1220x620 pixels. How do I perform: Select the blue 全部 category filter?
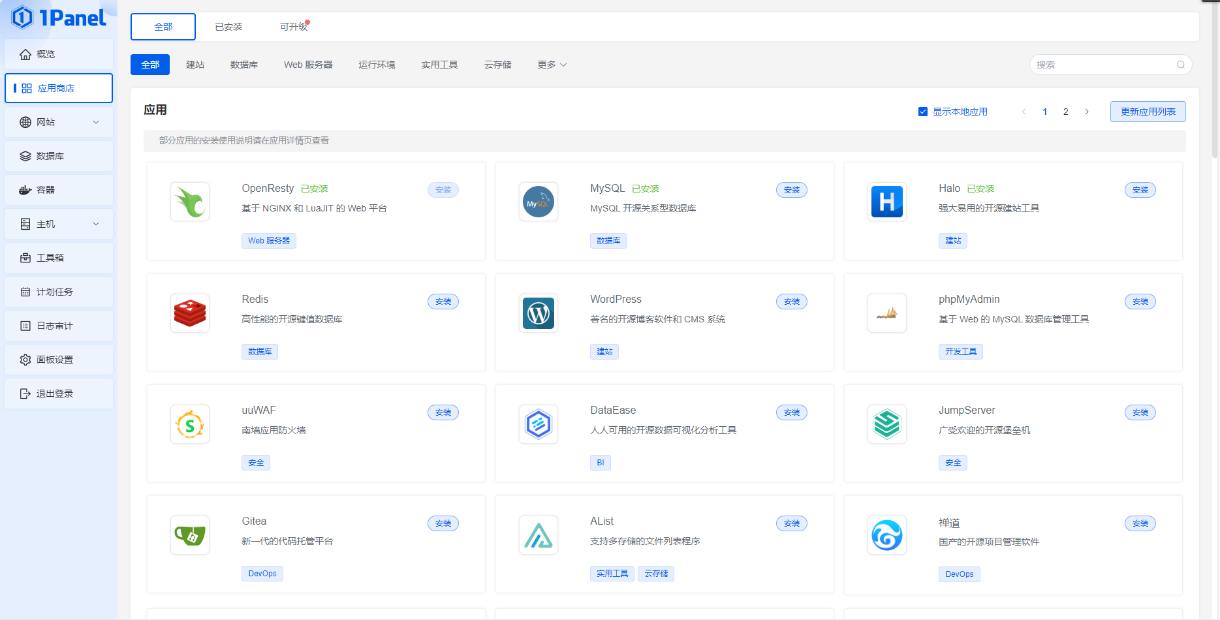[x=150, y=65]
